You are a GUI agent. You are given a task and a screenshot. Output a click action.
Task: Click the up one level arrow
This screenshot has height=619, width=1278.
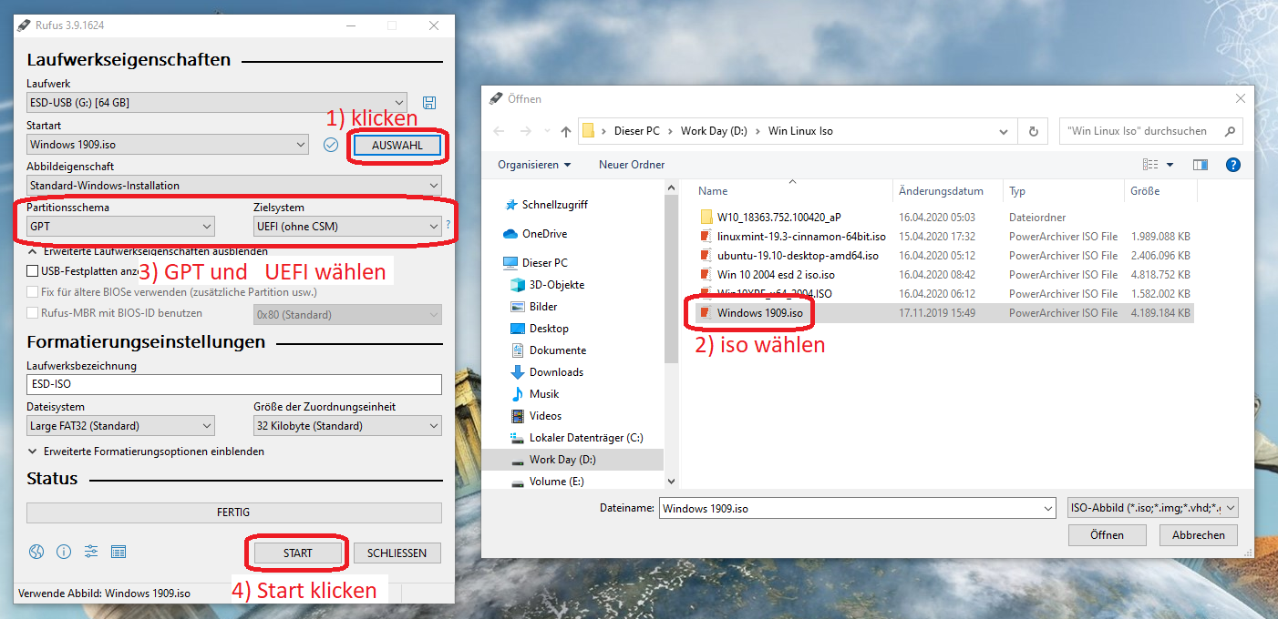[566, 131]
